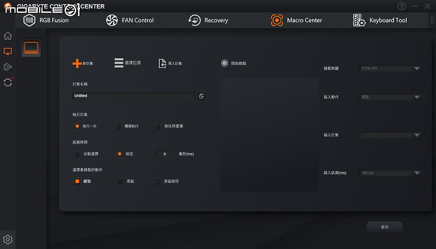436x249 pixels.
Task: Choose the 固定 fixed delay radio button
Action: click(x=119, y=154)
